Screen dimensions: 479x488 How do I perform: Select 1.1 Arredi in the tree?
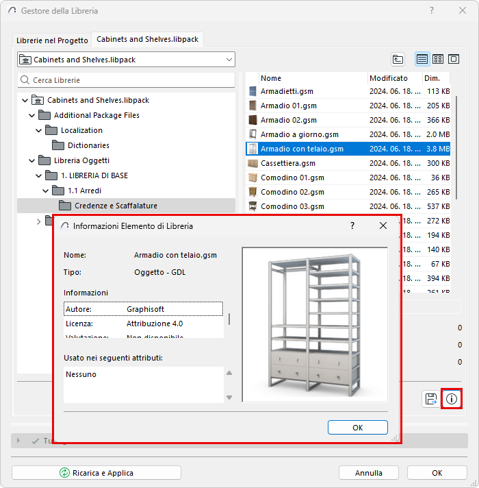84,191
